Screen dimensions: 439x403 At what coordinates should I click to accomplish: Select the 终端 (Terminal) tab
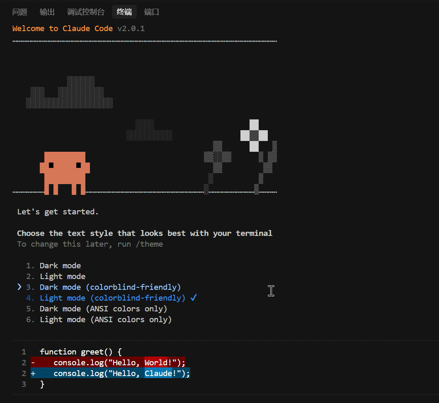(124, 12)
